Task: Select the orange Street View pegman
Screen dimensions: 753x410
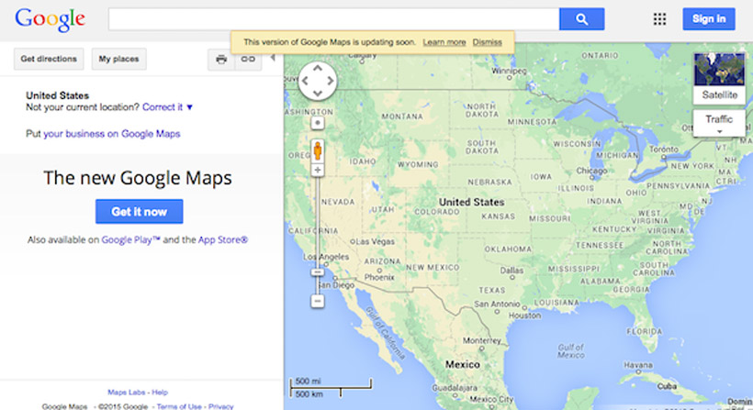Action: pos(318,150)
